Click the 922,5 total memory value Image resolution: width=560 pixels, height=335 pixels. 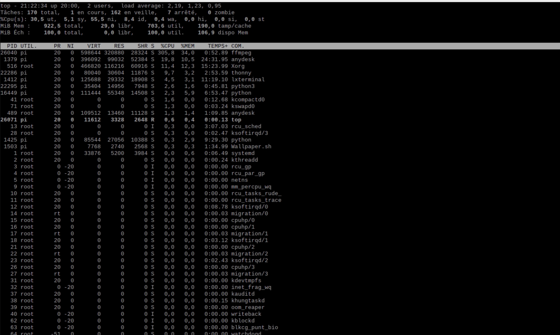(52, 26)
